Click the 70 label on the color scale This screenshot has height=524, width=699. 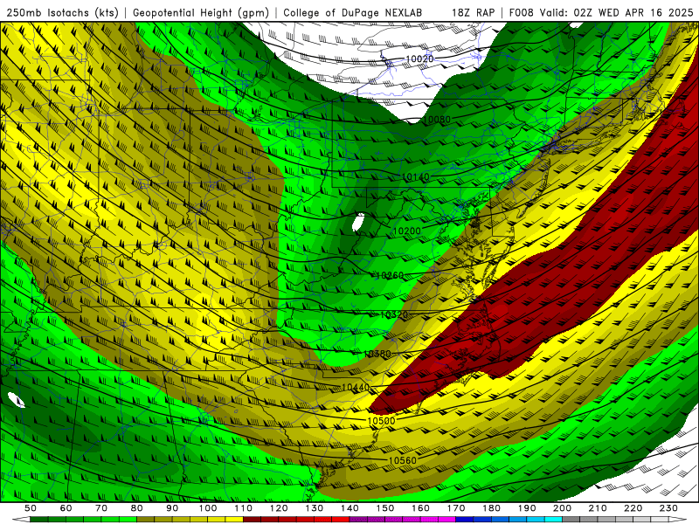(x=101, y=508)
